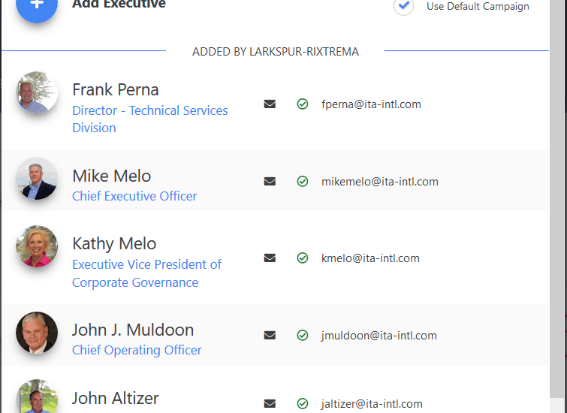
Task: Open John J. Muldoon's Chief Operating Officer link
Action: (x=137, y=350)
